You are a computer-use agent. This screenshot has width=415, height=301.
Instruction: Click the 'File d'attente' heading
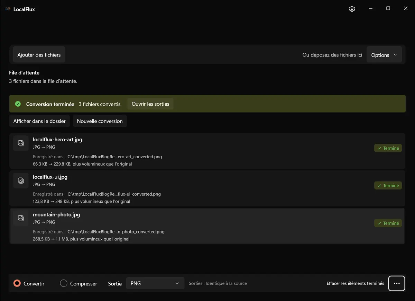click(24, 73)
